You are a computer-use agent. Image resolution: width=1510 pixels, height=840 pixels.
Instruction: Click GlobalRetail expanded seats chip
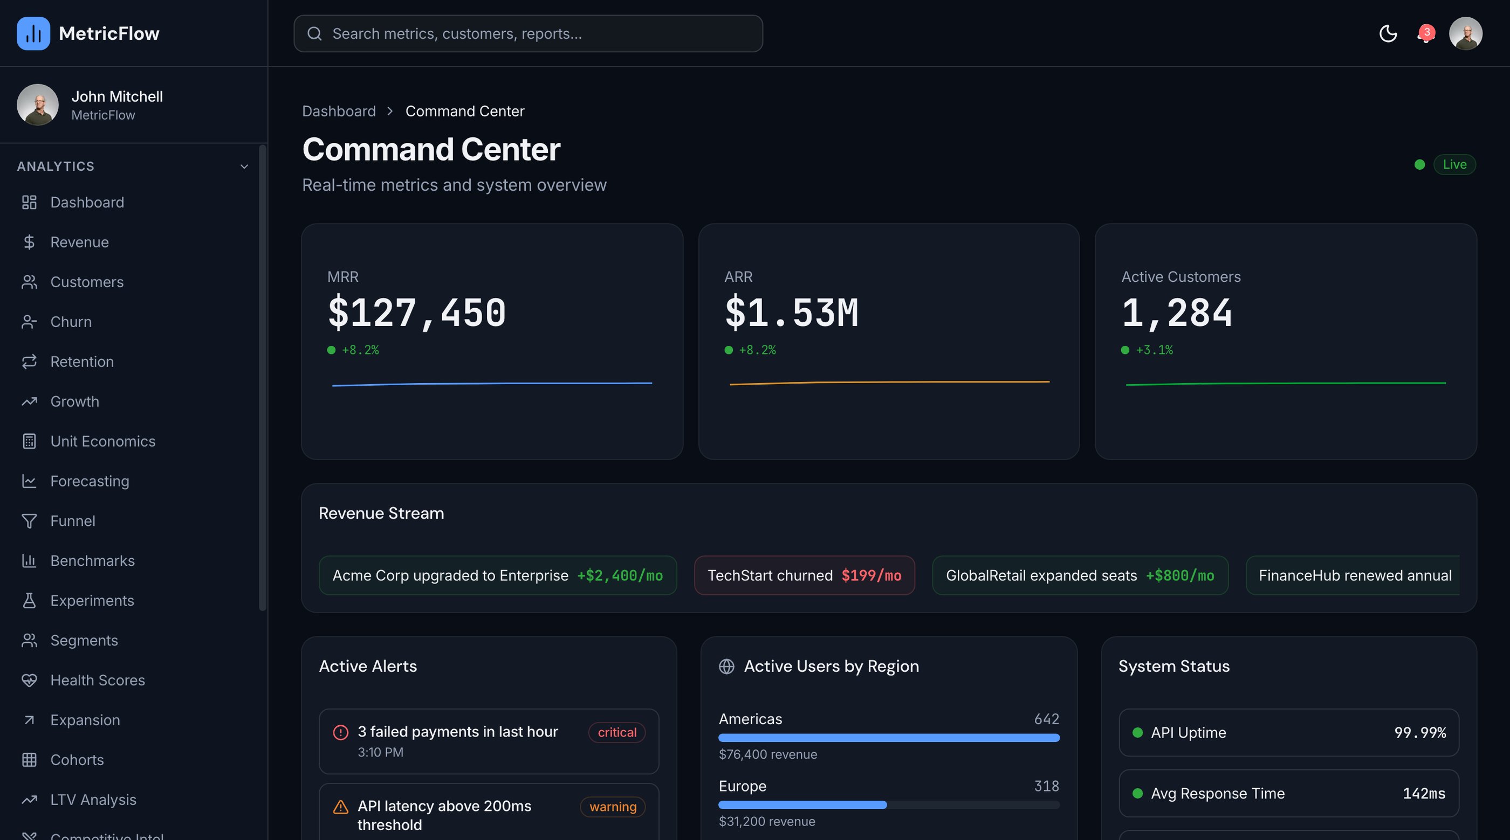click(1080, 576)
